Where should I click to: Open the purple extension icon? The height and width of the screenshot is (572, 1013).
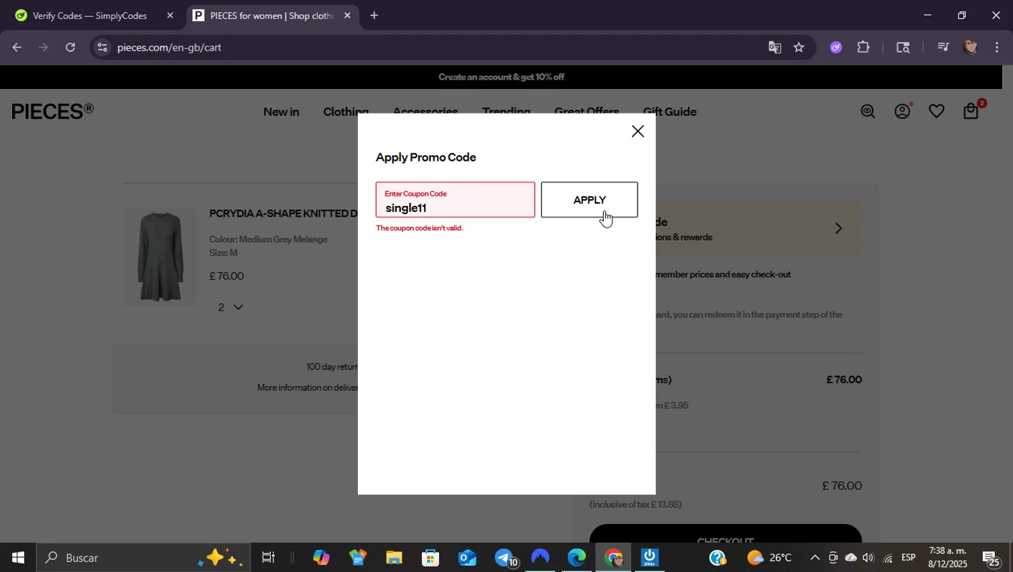(836, 47)
